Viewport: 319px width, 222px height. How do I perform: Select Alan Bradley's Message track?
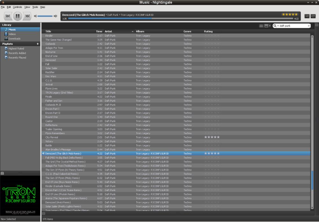(x=176, y=149)
